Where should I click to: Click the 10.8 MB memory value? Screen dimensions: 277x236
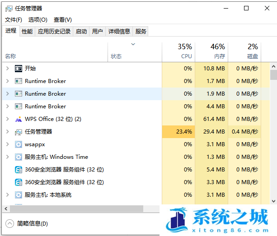point(214,69)
